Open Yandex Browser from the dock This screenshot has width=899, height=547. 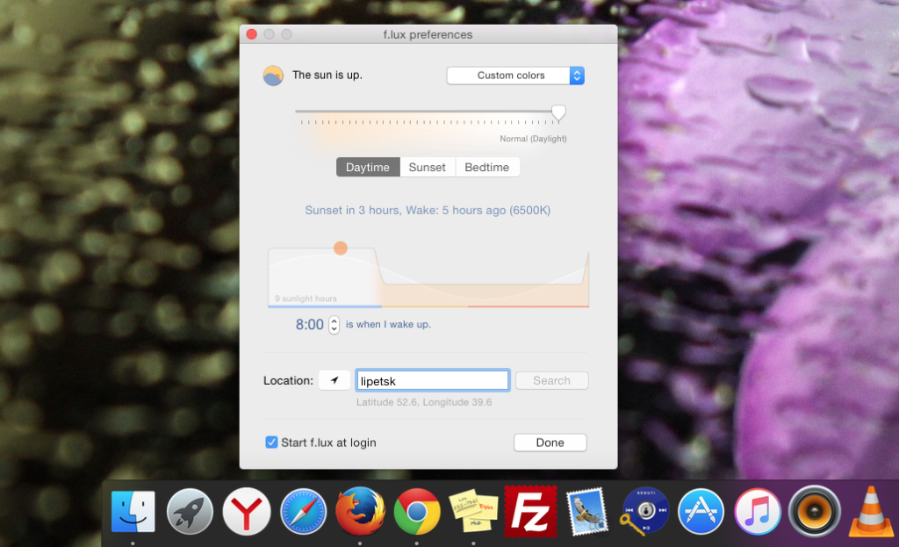pos(247,511)
